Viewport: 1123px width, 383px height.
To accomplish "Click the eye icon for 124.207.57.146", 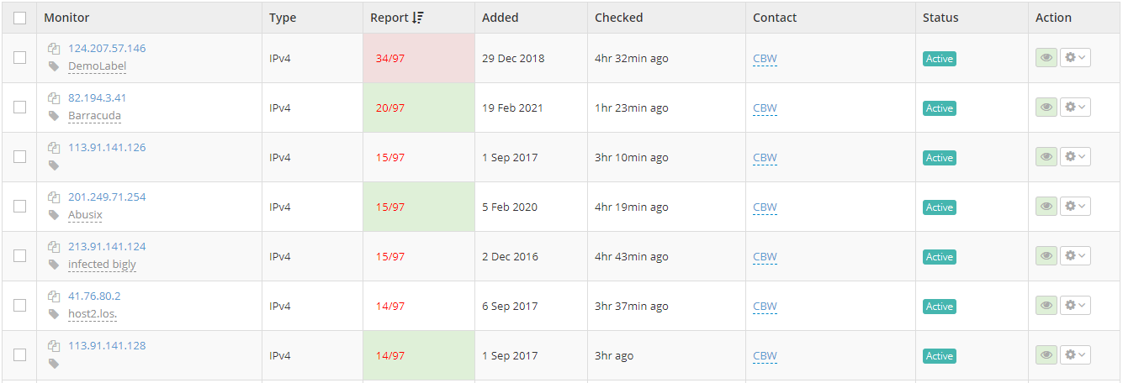I will pos(1046,58).
